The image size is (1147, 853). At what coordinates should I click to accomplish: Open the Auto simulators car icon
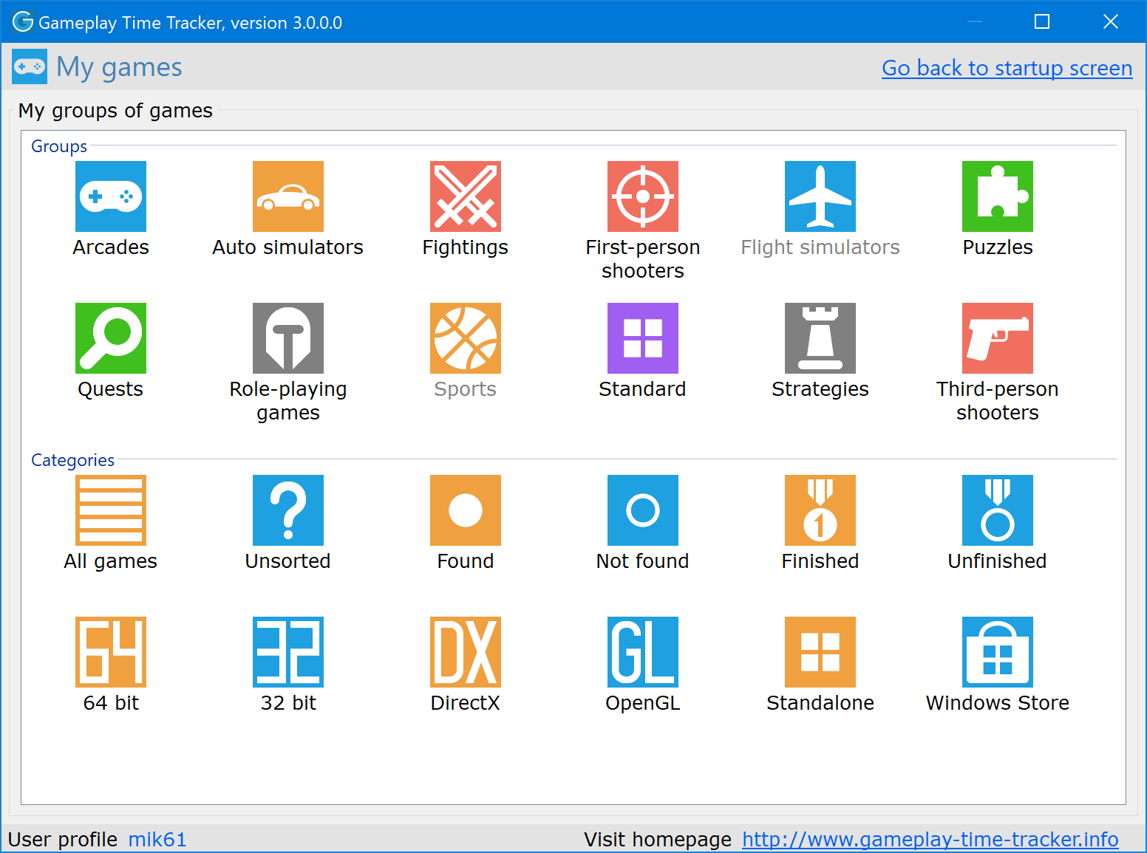[288, 196]
